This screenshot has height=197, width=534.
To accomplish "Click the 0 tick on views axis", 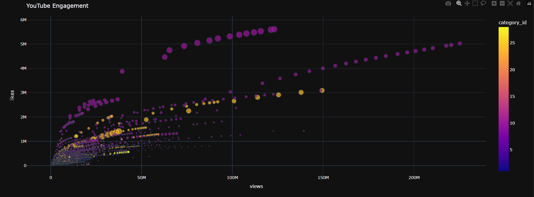I will [x=51, y=178].
